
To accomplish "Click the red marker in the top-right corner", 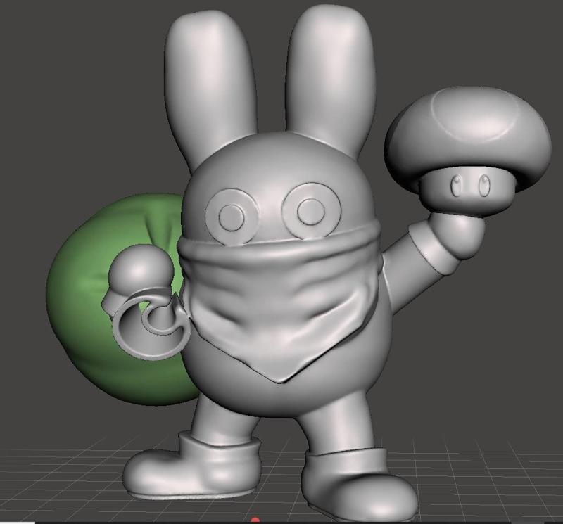I will pyautogui.click(x=559, y=4).
